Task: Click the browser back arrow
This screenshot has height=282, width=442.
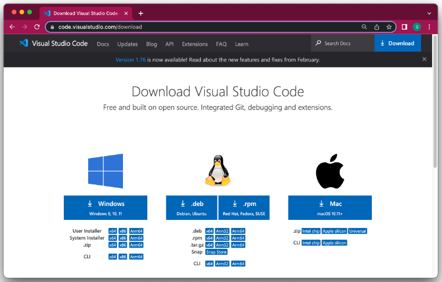Action: click(x=12, y=27)
